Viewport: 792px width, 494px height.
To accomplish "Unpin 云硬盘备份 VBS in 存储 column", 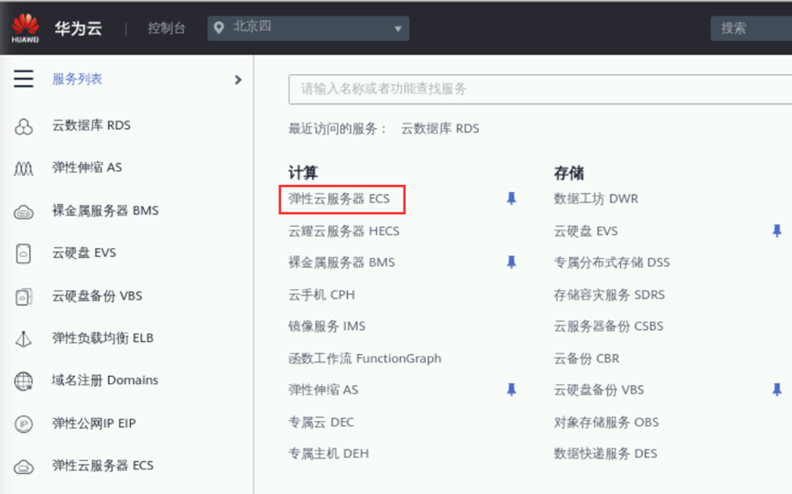I will tap(776, 390).
